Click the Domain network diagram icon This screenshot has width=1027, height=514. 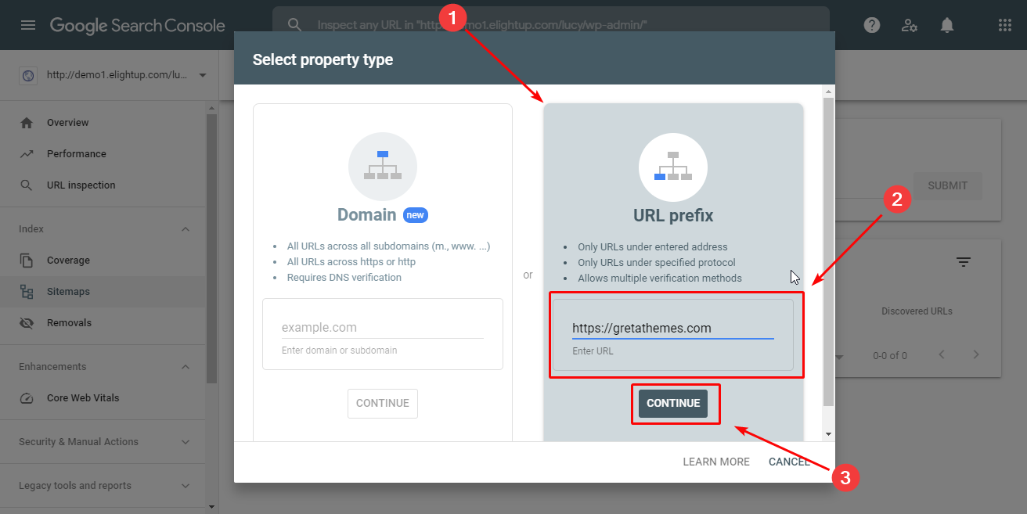[x=383, y=166]
